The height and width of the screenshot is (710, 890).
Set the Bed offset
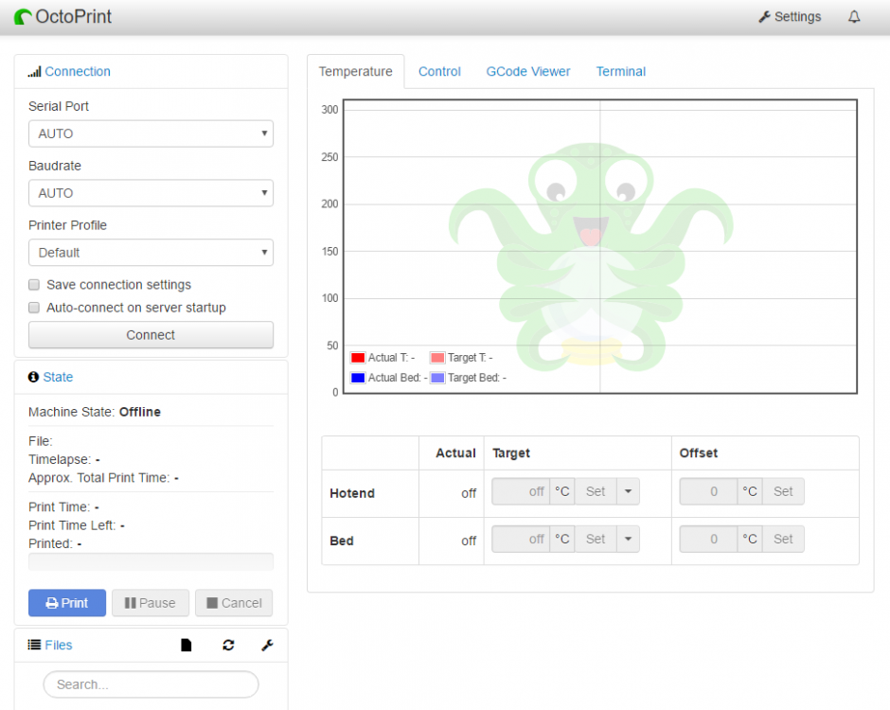tap(783, 540)
